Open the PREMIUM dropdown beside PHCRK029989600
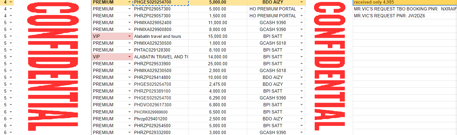 [130, 112]
